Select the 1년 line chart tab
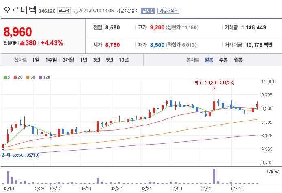This screenshot has width=282, height=193. point(83,60)
